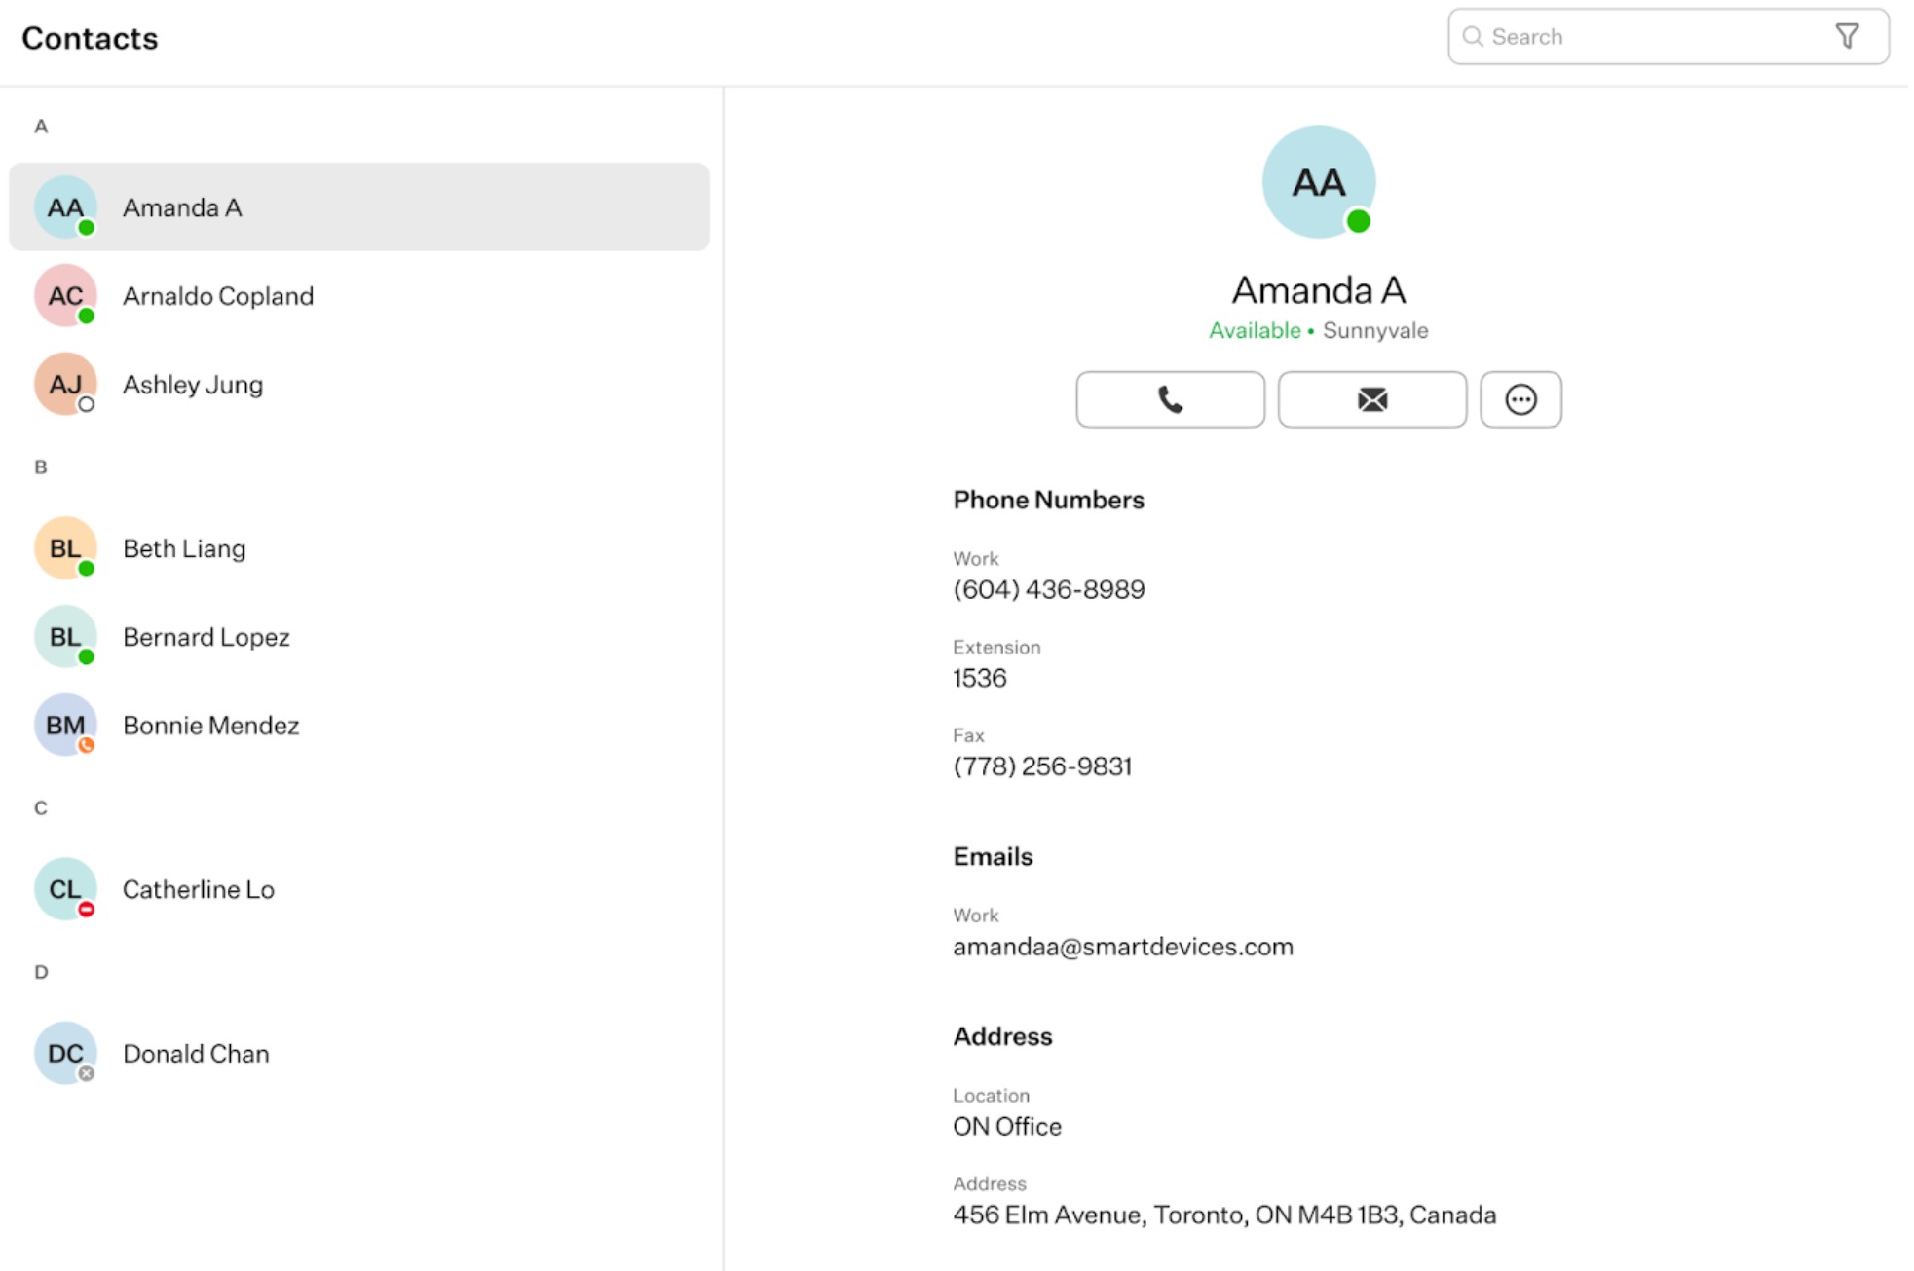
Task: Select the CL avatar of Catherline Lo
Action: 65,889
